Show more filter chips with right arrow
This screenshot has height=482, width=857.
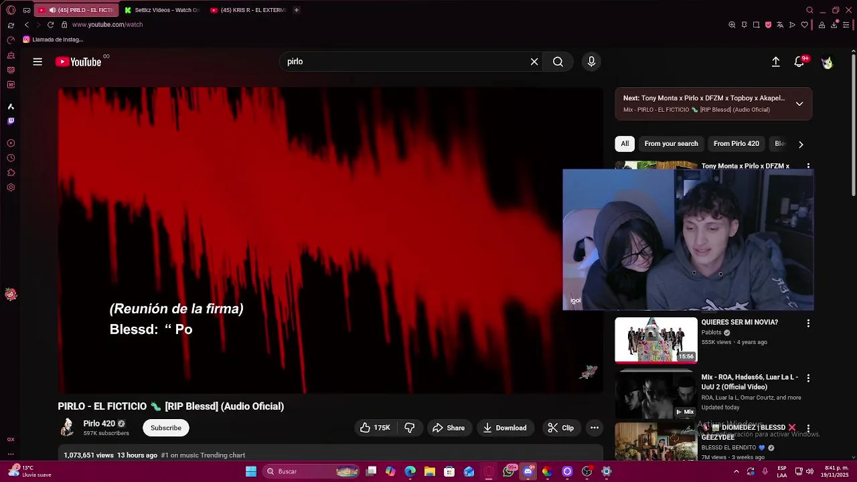tap(801, 144)
